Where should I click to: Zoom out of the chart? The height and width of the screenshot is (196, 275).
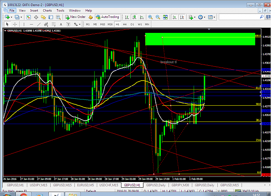point(158,17)
